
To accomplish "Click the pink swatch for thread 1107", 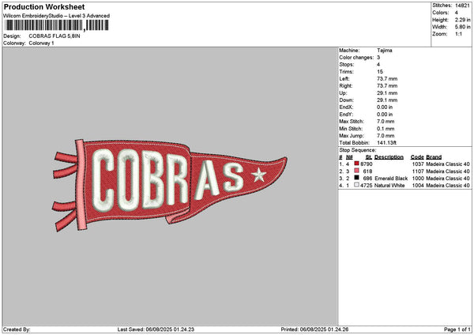I will 357,171.
